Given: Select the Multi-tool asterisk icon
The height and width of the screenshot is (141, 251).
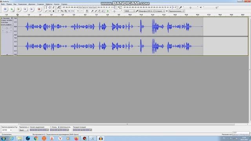Looking at the screenshot, I should pyautogui.click(x=53, y=11).
